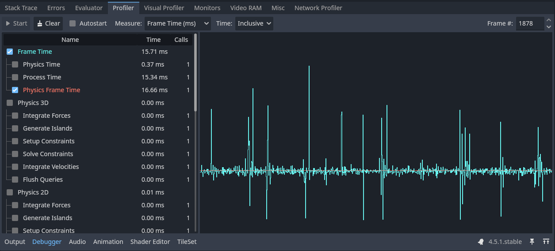Open the Time Inclusive dropdown
This screenshot has width=555, height=251.
[254, 23]
